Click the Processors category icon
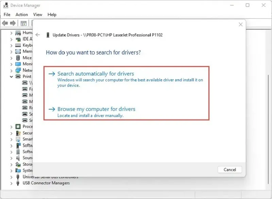The image size is (272, 199). point(18,127)
